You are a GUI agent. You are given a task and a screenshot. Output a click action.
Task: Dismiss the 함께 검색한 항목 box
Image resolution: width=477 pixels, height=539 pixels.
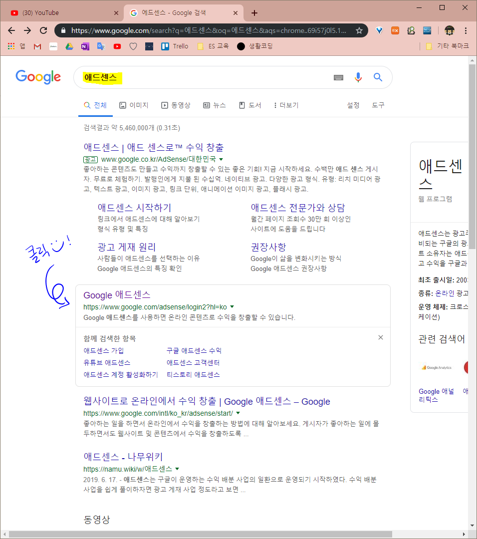tap(380, 337)
